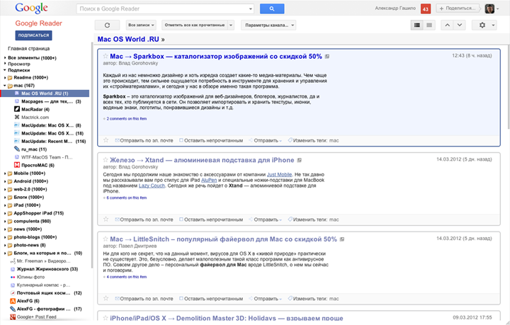Email the Xtand article
Screen dimensions: 510x325
coord(144,219)
